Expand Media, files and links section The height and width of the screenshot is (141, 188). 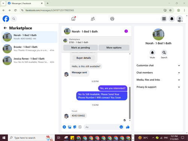[158, 80]
